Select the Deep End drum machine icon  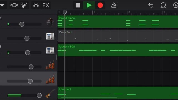point(50,36)
